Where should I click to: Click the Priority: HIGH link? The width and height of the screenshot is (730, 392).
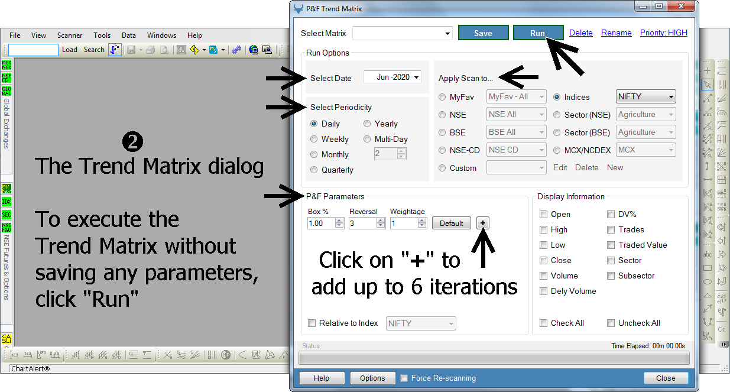coord(664,33)
